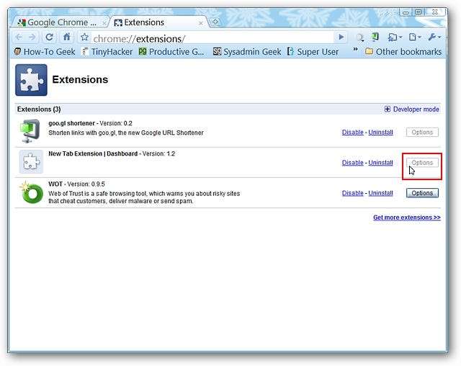Screen dimensions: 461x366
Task: Maximize the Chrome window
Action: pyautogui.click(x=418, y=12)
